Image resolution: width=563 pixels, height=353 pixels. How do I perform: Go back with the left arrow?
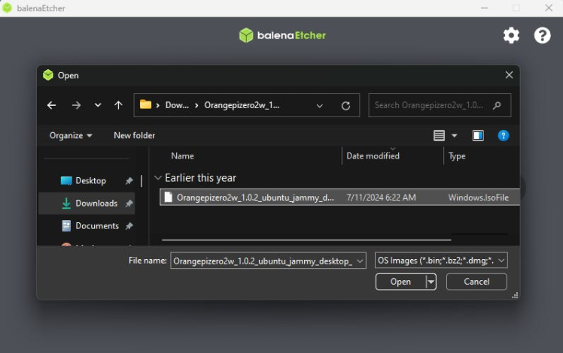[52, 105]
